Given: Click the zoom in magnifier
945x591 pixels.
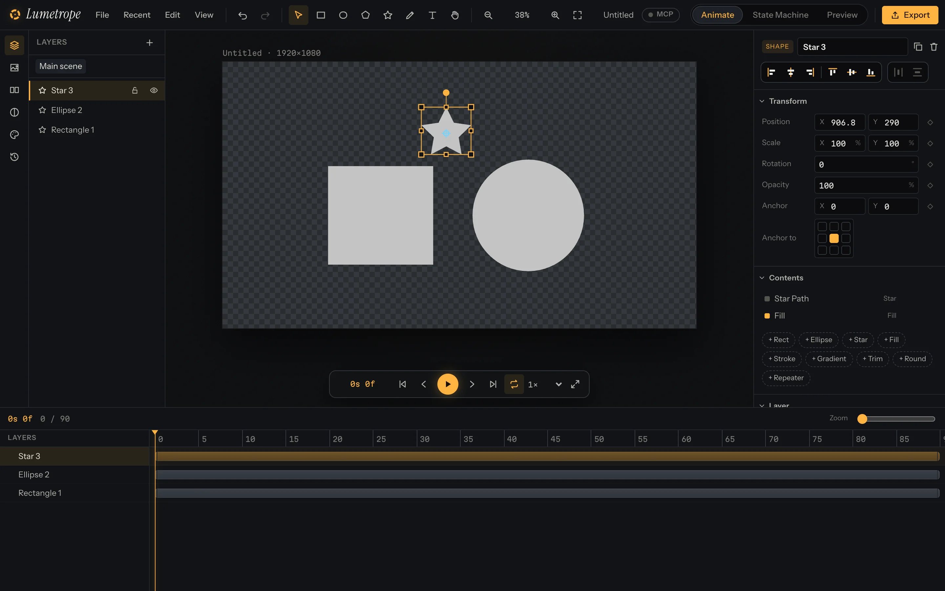Looking at the screenshot, I should [x=555, y=15].
